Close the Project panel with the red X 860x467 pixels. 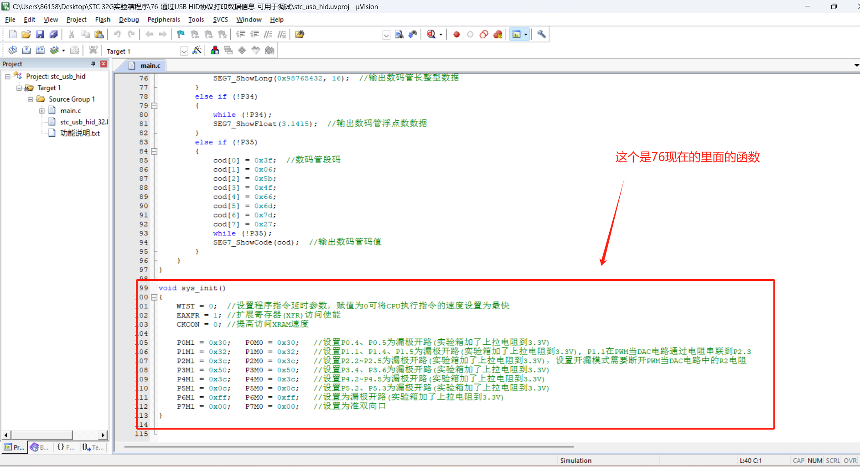(x=104, y=64)
